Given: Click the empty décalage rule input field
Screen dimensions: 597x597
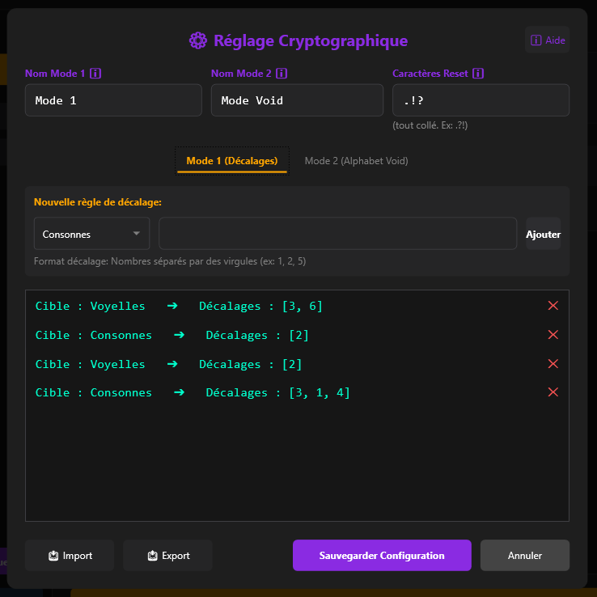Looking at the screenshot, I should pyautogui.click(x=337, y=234).
